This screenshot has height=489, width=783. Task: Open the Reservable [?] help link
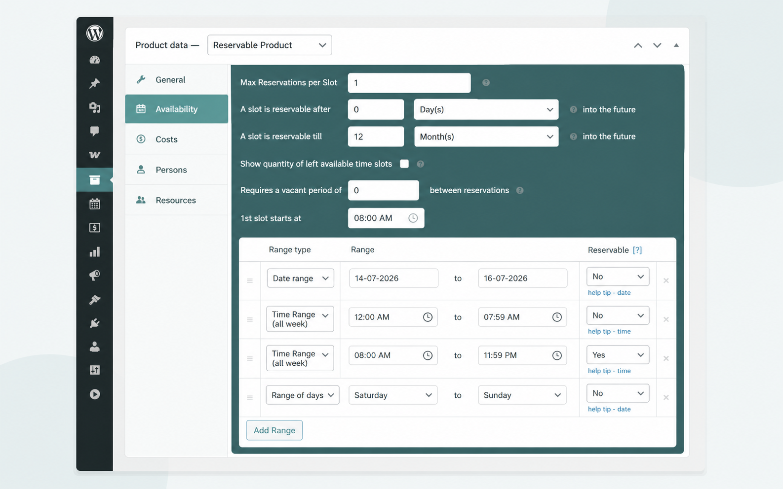(637, 250)
